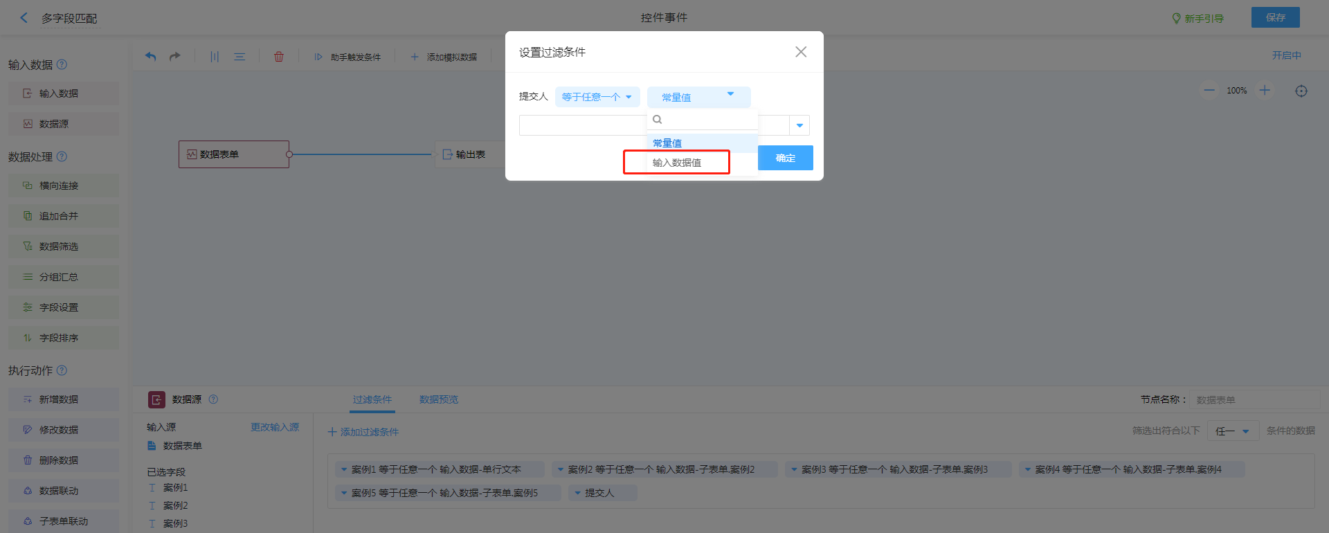This screenshot has width=1329, height=533.
Task: Switch to the 数据预览 tab
Action: (438, 399)
